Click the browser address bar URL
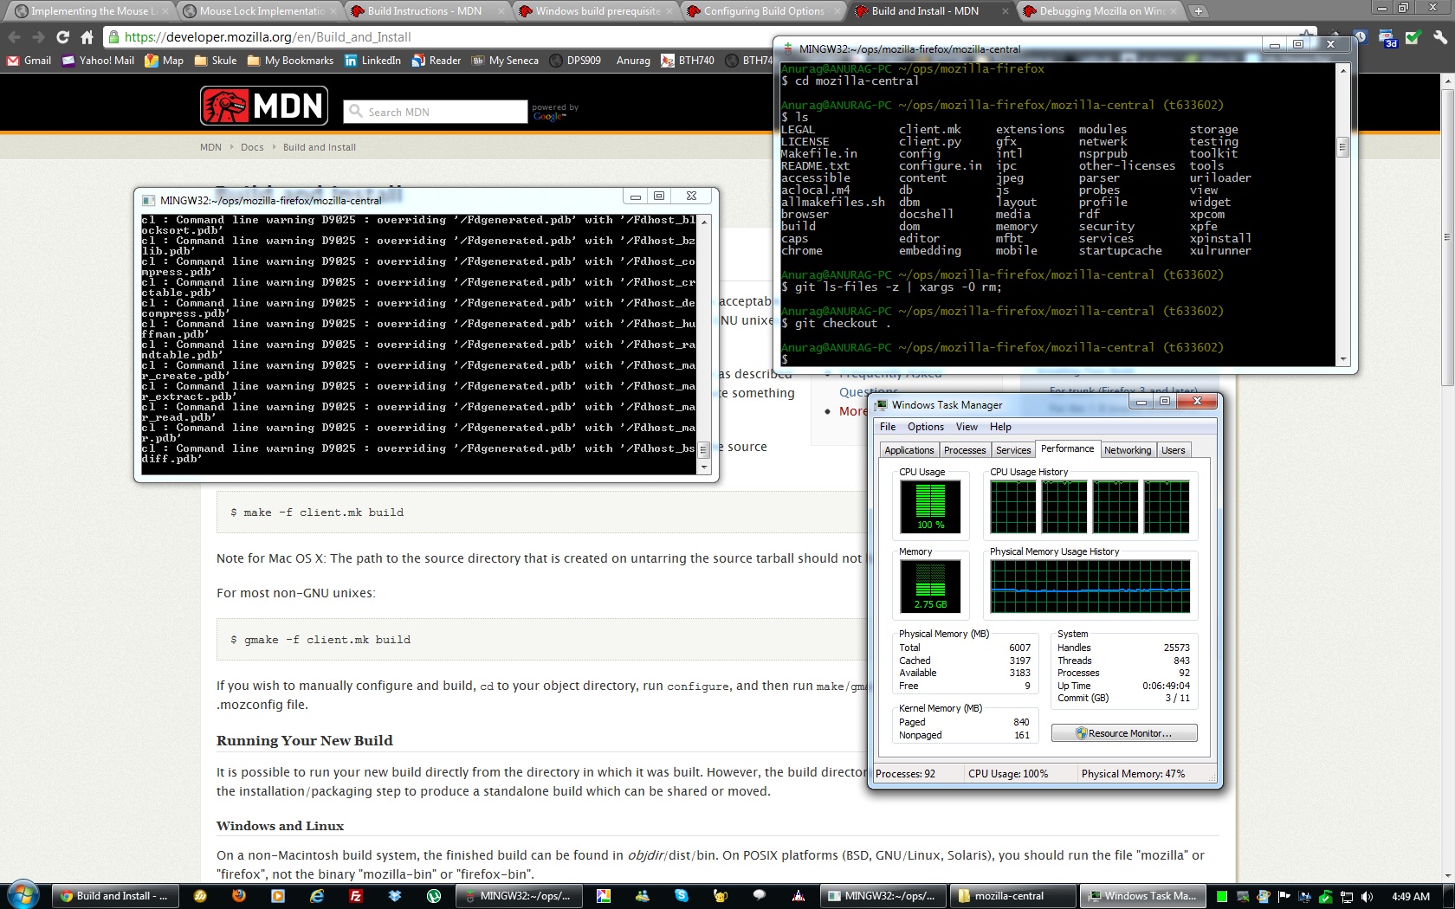Viewport: 1455px width, 909px height. point(268,37)
